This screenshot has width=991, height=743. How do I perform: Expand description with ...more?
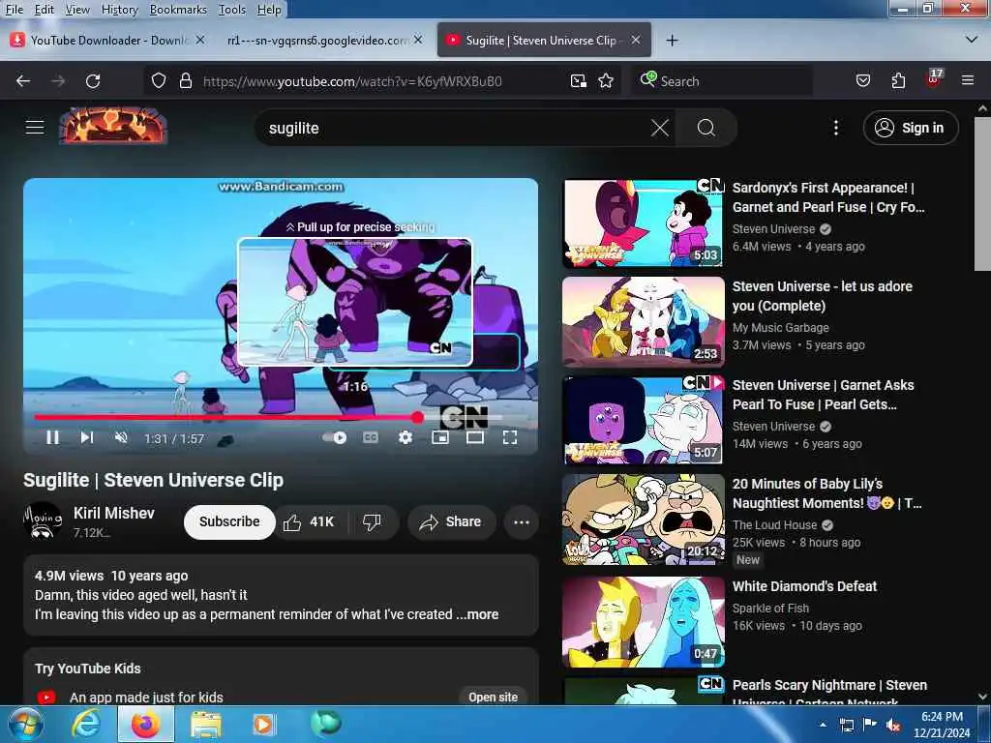point(477,614)
